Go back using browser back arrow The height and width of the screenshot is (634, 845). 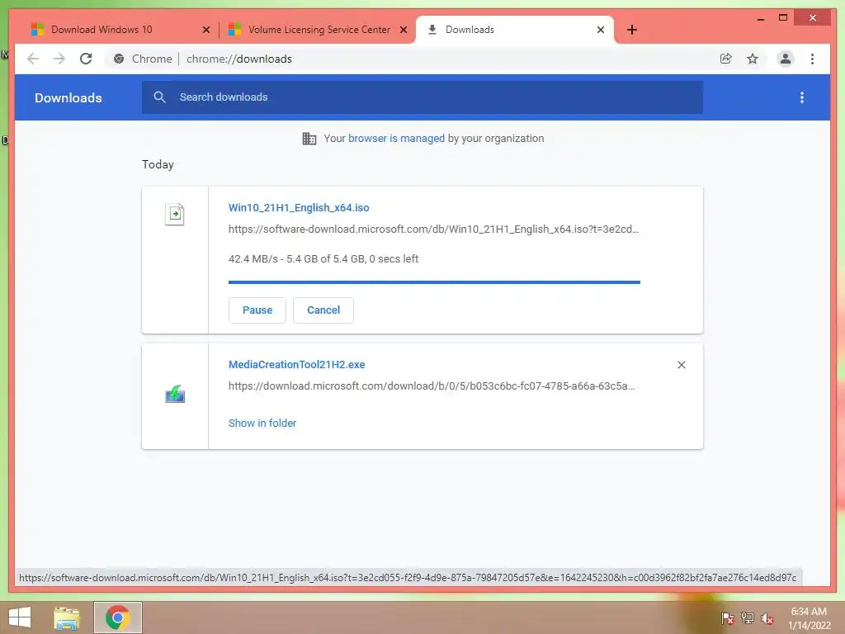33,59
